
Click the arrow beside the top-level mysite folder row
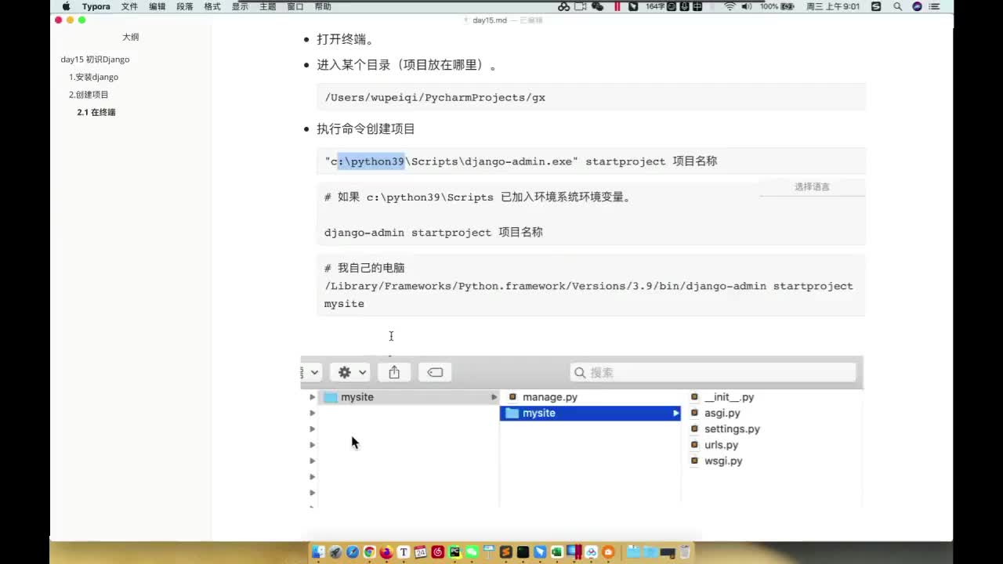click(x=494, y=397)
